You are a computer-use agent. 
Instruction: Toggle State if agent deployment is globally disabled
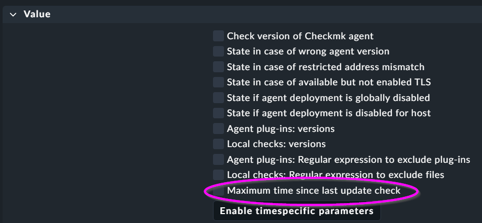[x=218, y=97]
